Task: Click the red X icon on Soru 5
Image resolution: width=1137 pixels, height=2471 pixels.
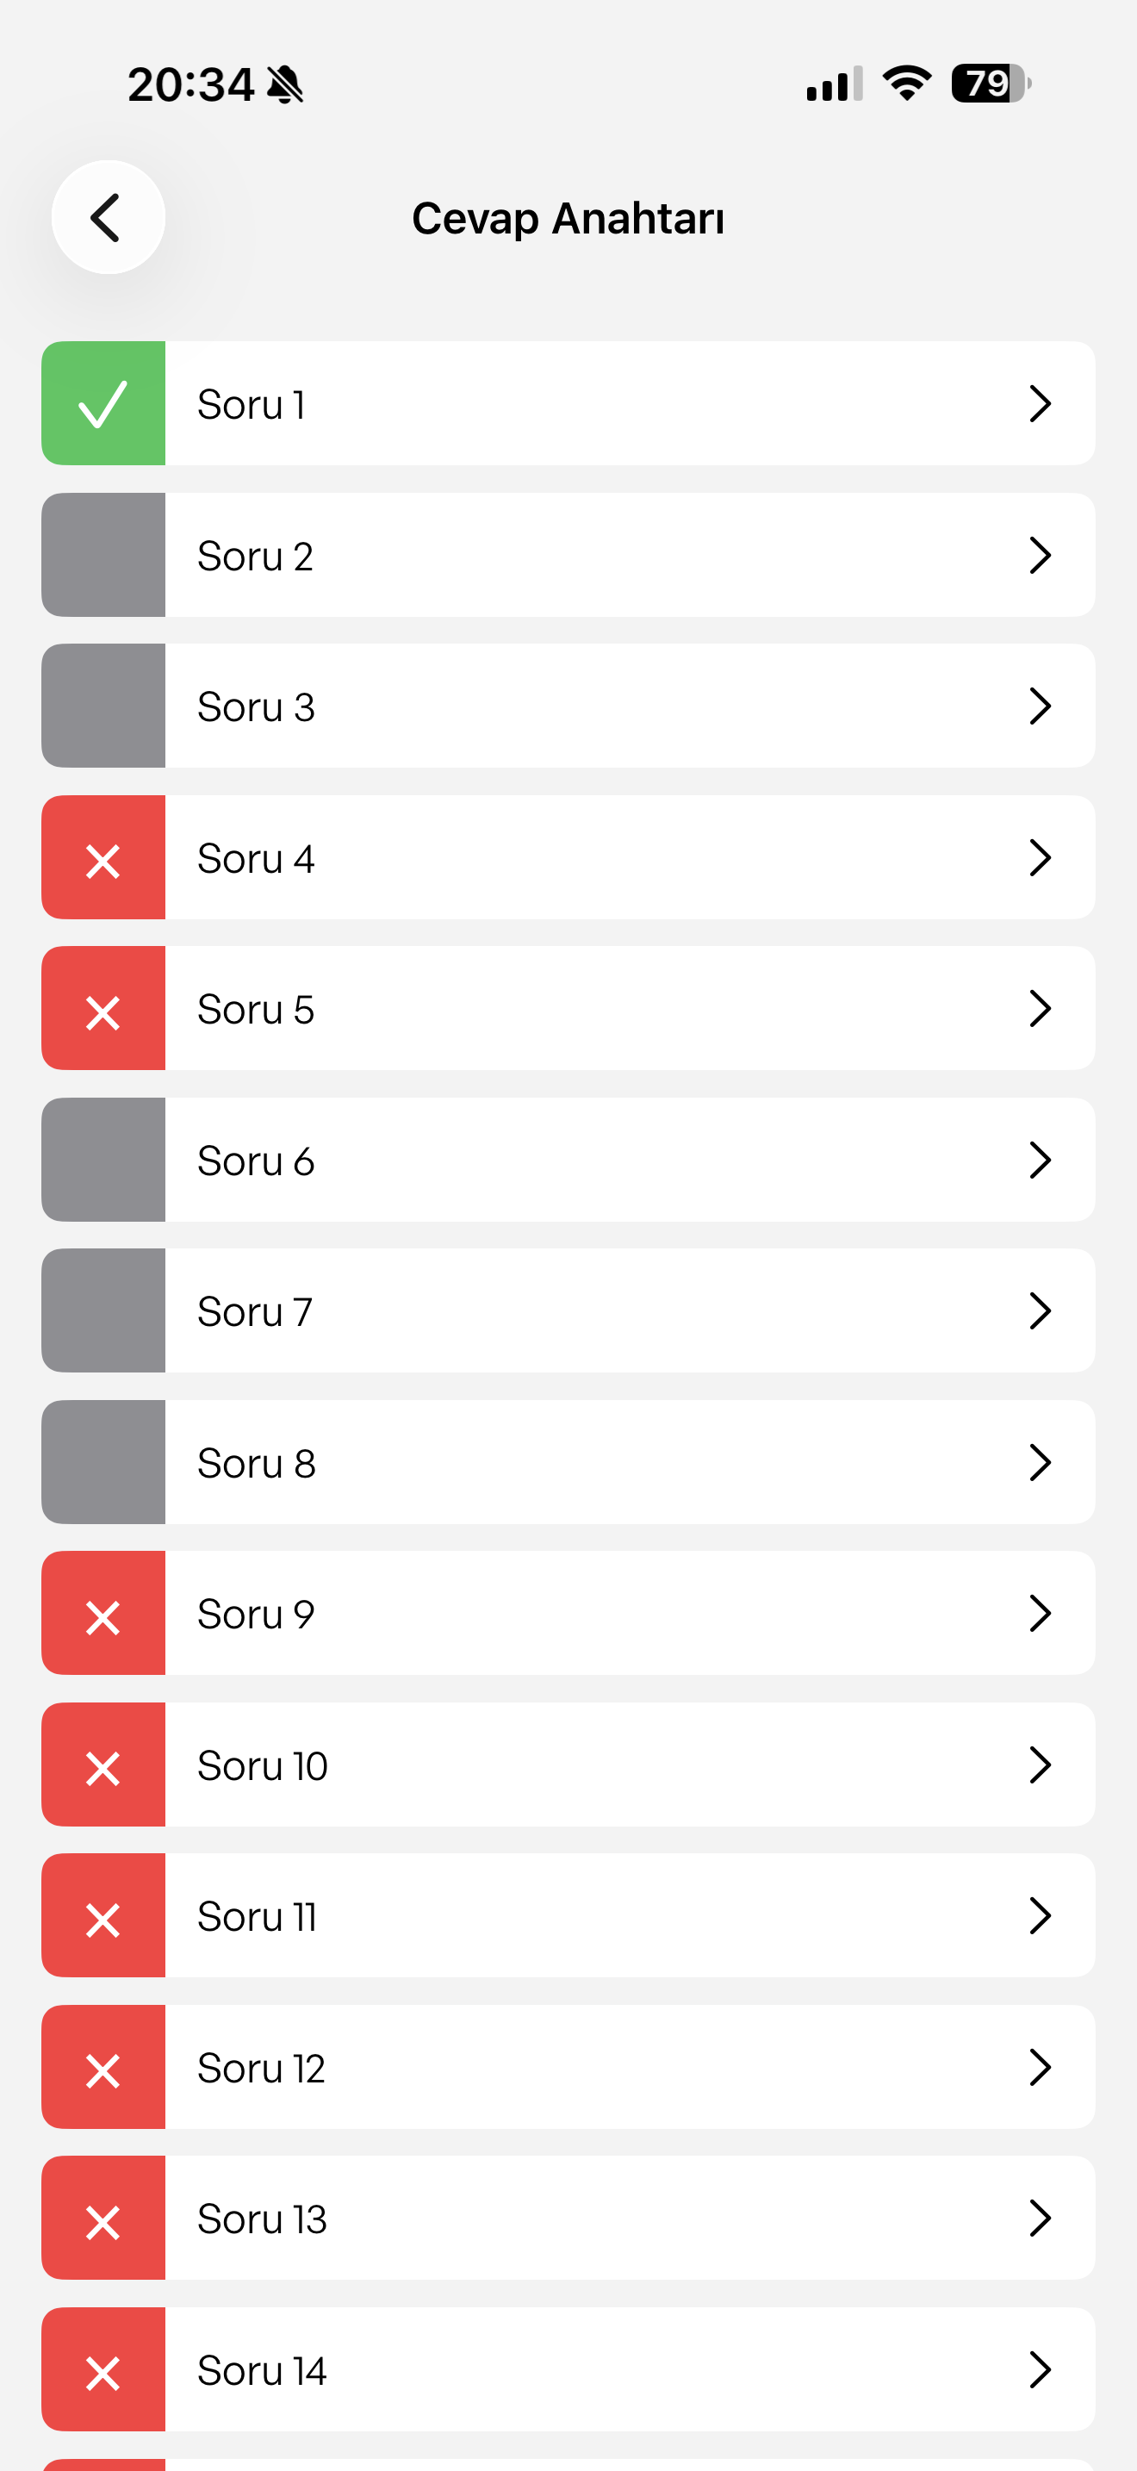Action: pos(103,1010)
